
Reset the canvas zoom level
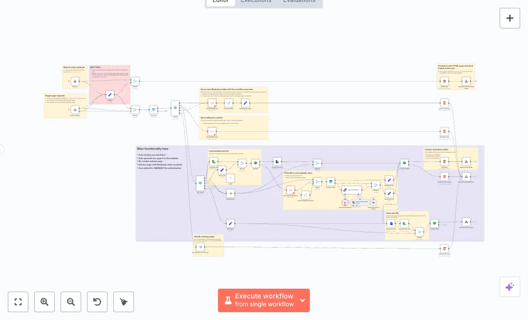tap(97, 302)
